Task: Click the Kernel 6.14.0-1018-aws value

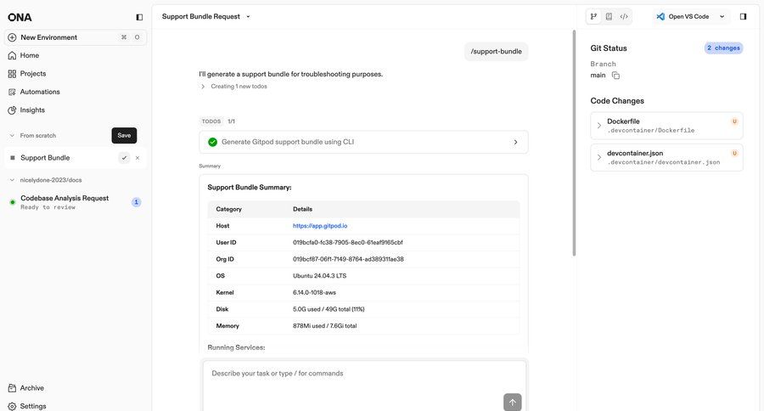Action: [314, 292]
